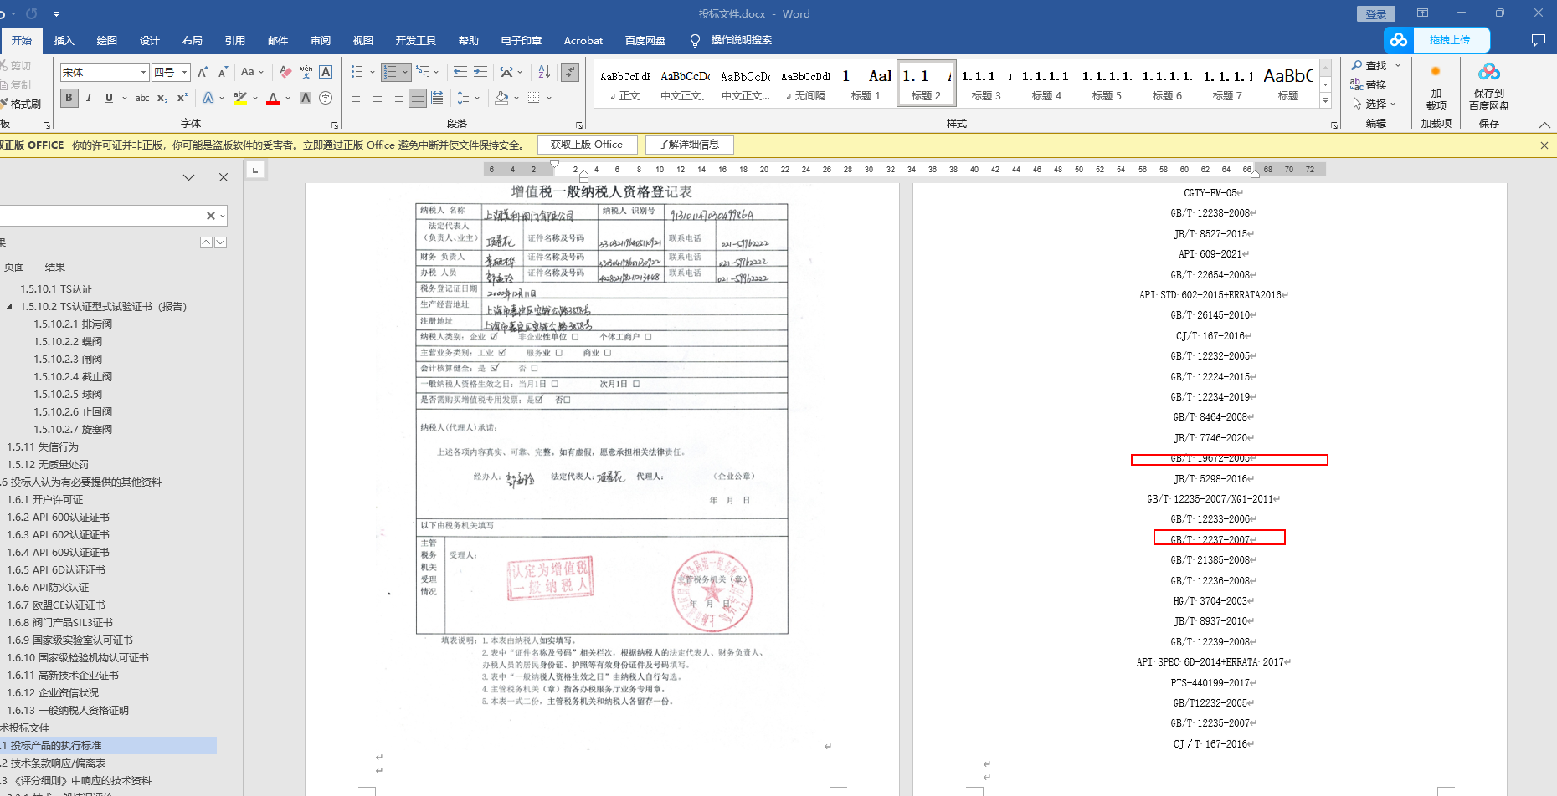Click the ruler tab-stop selector

click(x=255, y=170)
